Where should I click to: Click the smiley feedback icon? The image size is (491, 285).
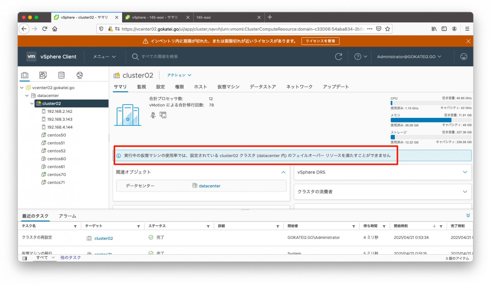click(x=464, y=56)
